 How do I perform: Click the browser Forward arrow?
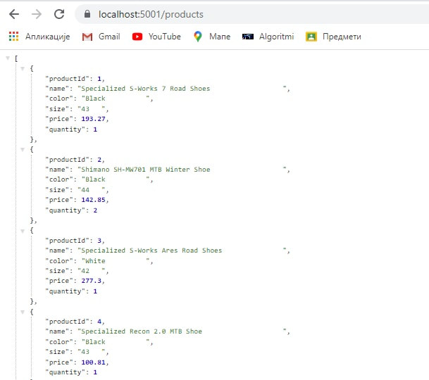coord(37,14)
